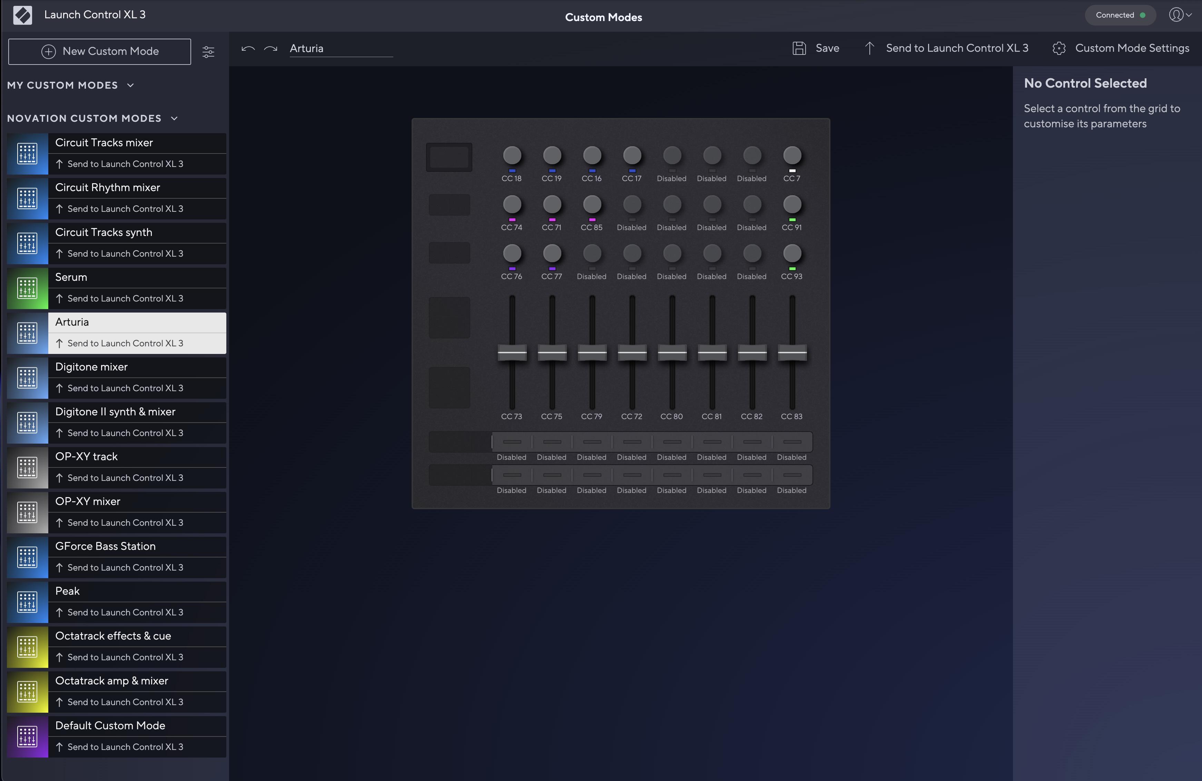Click the redo arrow icon
Screen dimensions: 1202x781
pos(271,48)
